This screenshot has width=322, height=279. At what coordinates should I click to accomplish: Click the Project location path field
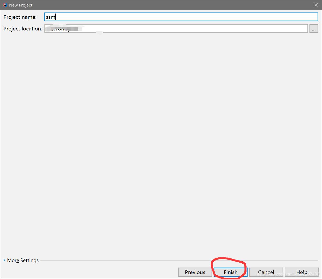coord(176,29)
